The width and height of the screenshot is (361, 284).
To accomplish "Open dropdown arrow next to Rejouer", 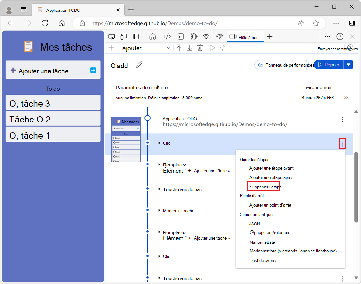I will pos(348,65).
